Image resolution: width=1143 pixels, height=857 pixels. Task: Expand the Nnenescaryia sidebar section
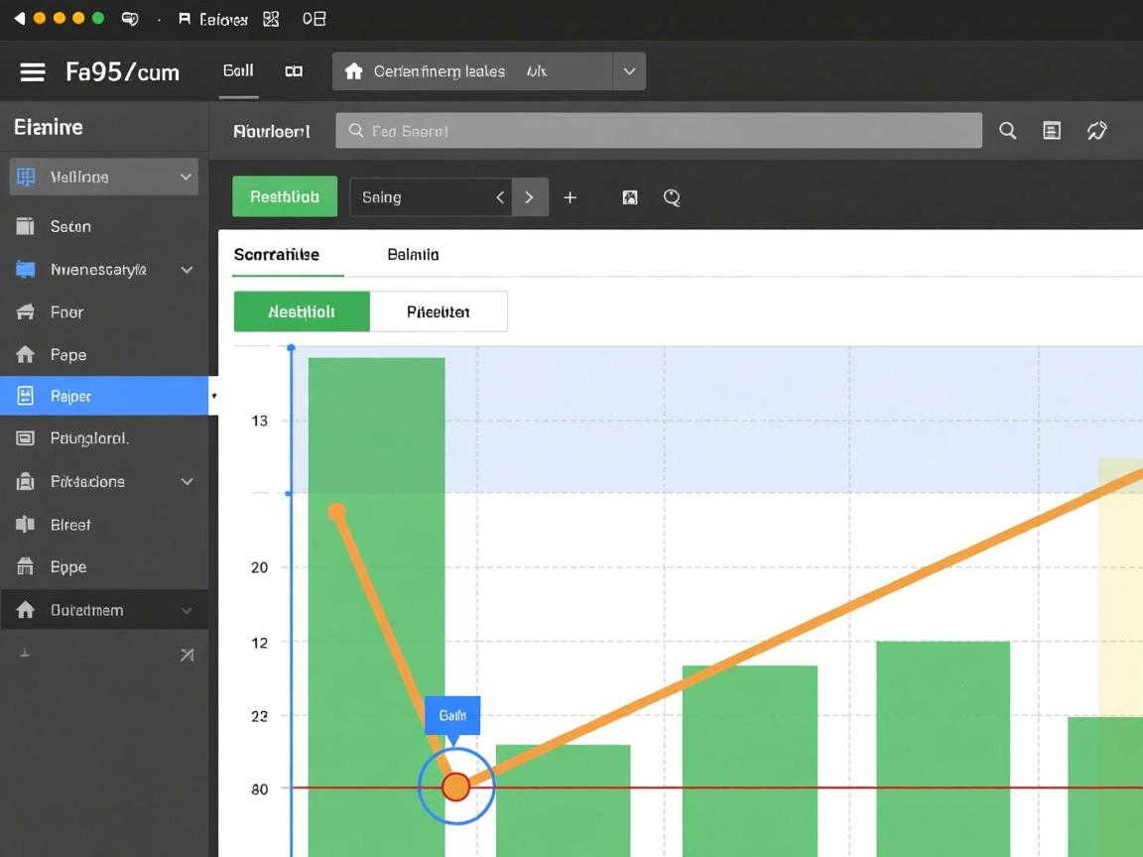[186, 269]
